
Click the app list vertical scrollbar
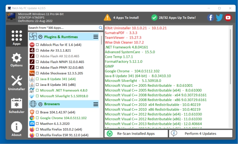[x=101, y=40]
